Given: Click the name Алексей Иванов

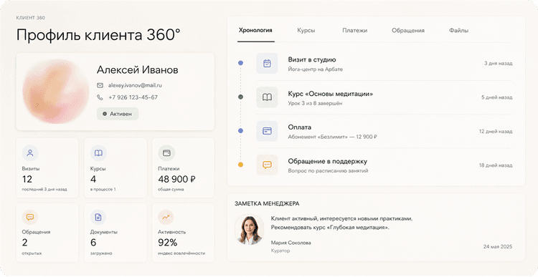Looking at the screenshot, I should pos(137,70).
